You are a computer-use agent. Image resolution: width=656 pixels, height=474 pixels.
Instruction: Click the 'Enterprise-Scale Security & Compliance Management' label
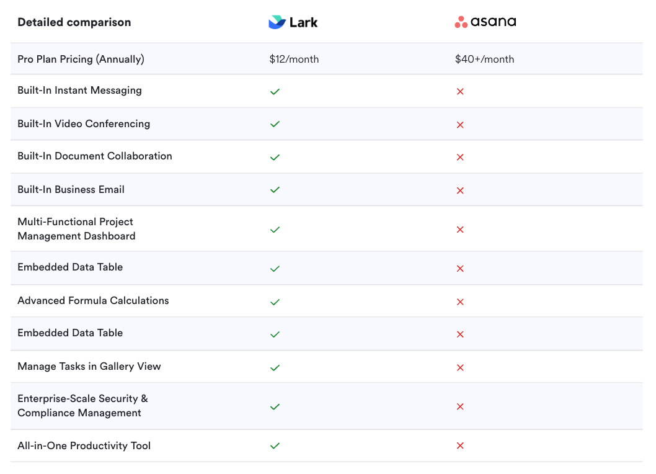pyautogui.click(x=83, y=405)
